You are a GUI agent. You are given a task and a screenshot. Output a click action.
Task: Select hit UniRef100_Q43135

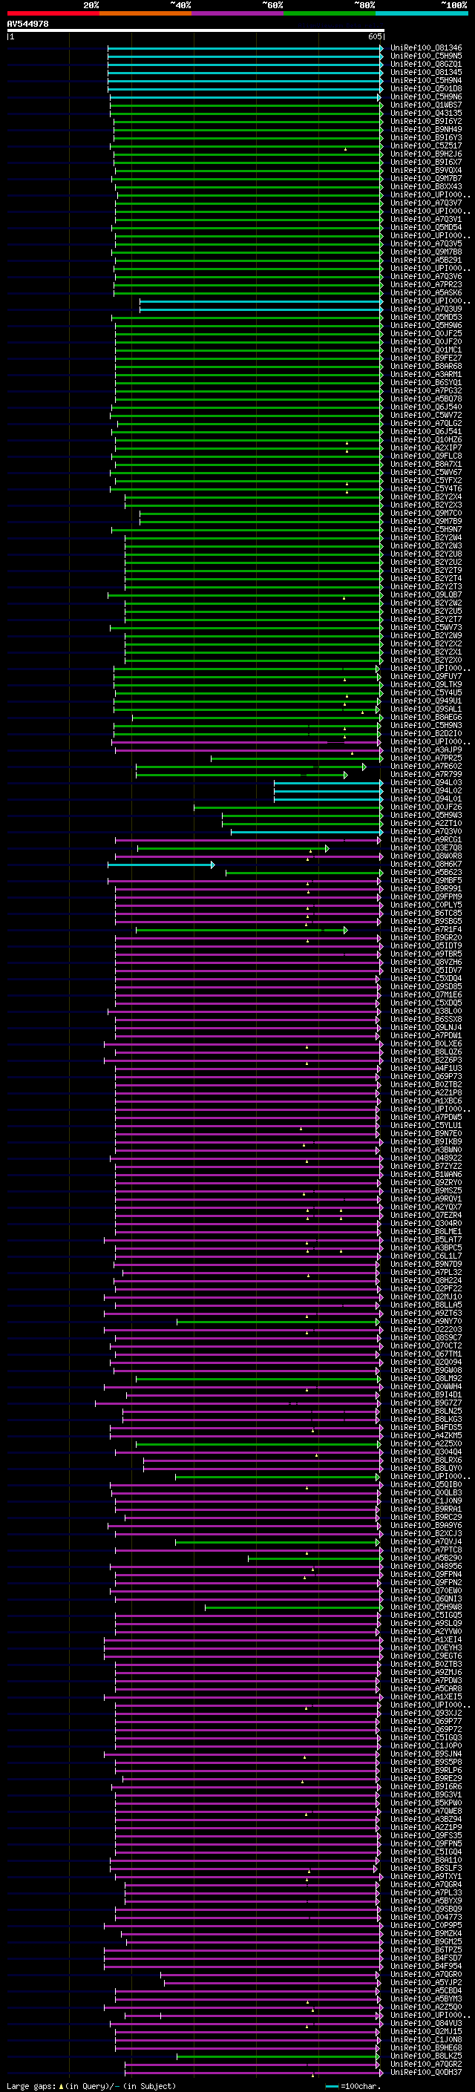coord(426,113)
